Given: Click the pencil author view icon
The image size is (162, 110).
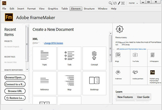Looking at the screenshot, I should click(119, 3).
